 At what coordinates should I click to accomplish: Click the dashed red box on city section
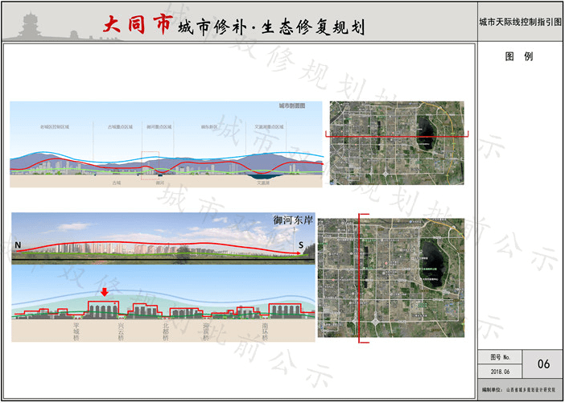(x=151, y=162)
